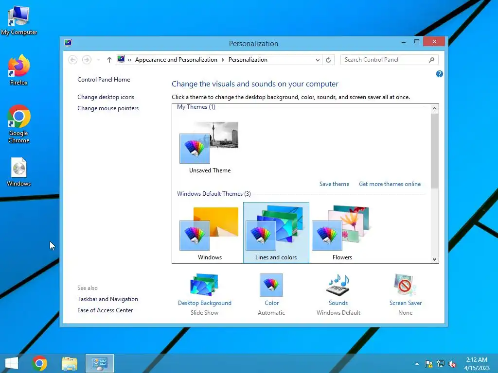The height and width of the screenshot is (373, 498).
Task: Select the Lines and colors theme
Action: 276,233
